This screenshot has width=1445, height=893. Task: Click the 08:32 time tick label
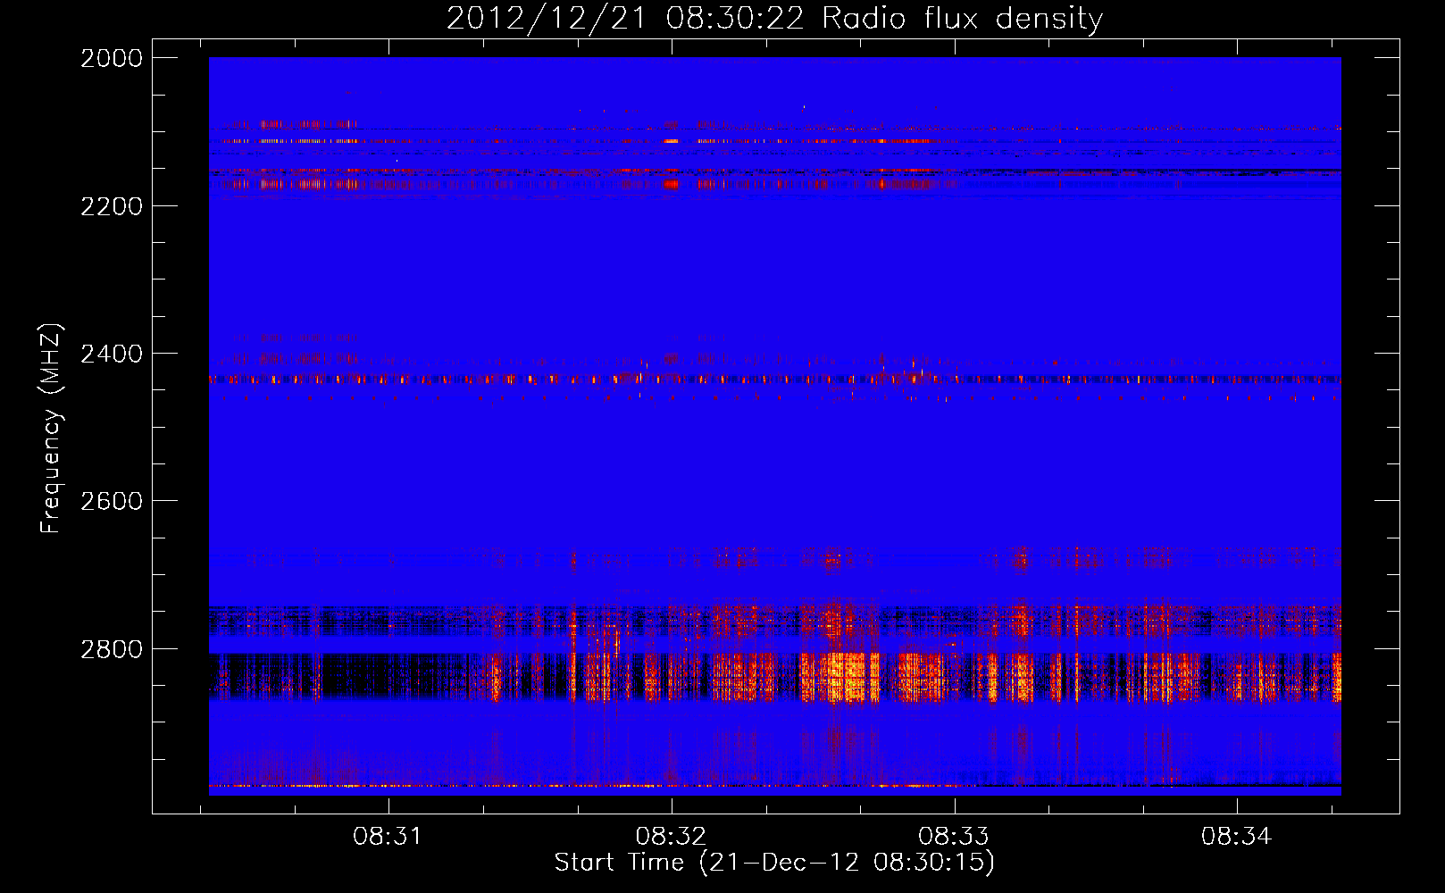(671, 836)
